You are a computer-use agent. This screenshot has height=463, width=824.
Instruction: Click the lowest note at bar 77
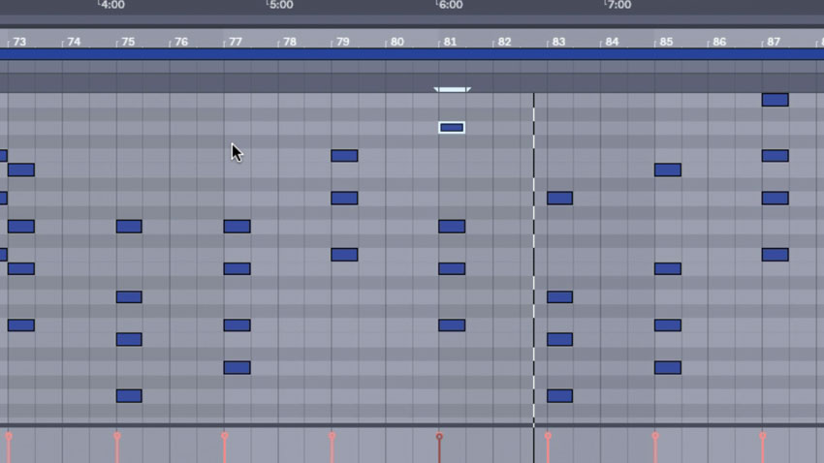pyautogui.click(x=237, y=367)
